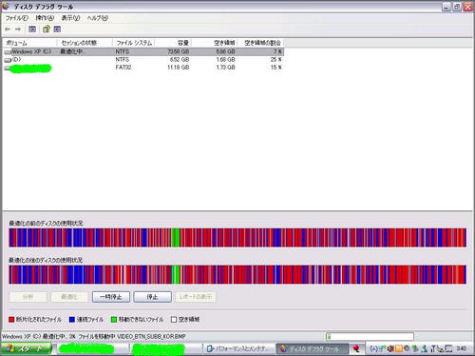Click the 断片化されたファイル legend label
The width and height of the screenshot is (475, 356).
(39, 320)
